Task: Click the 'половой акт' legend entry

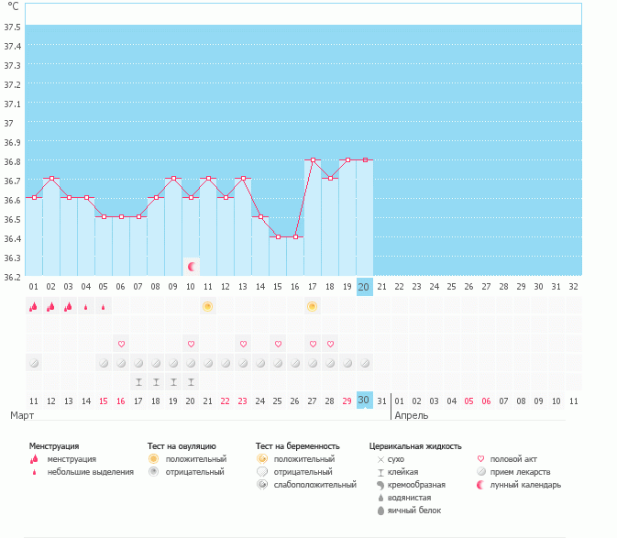Action: coord(512,459)
